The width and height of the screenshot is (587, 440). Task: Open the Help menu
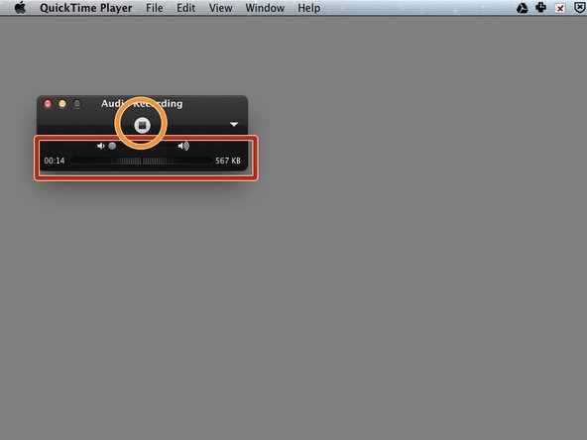(x=308, y=8)
